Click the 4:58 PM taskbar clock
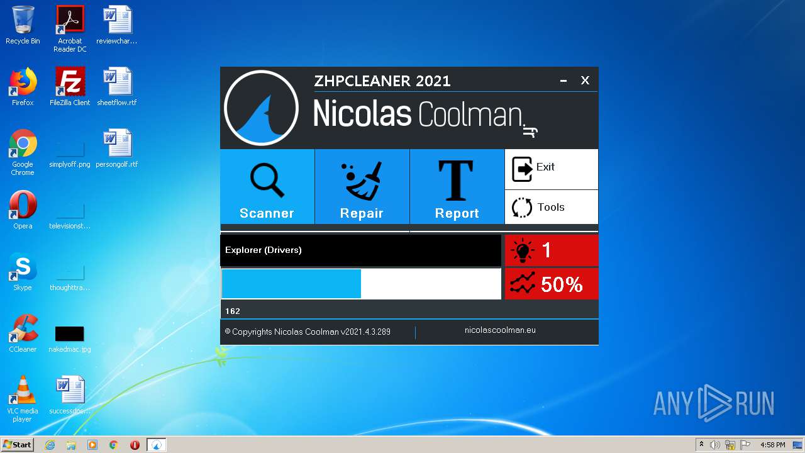The width and height of the screenshot is (805, 453). [x=772, y=445]
